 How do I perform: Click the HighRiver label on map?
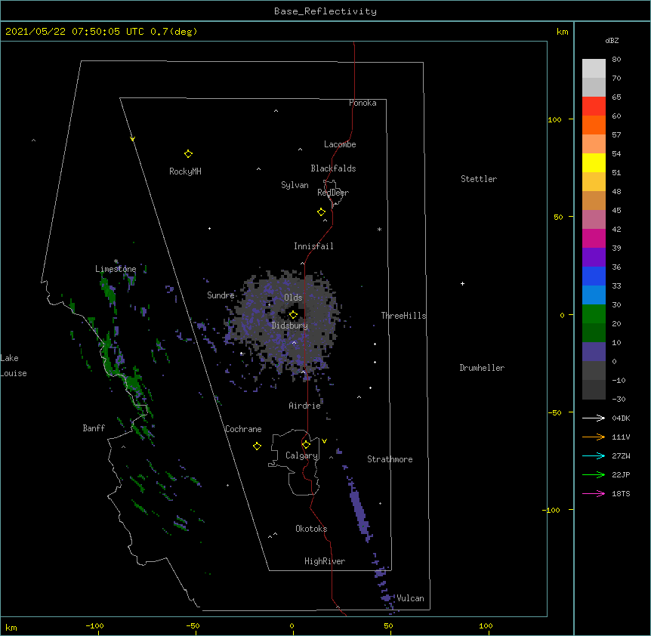[x=325, y=561]
